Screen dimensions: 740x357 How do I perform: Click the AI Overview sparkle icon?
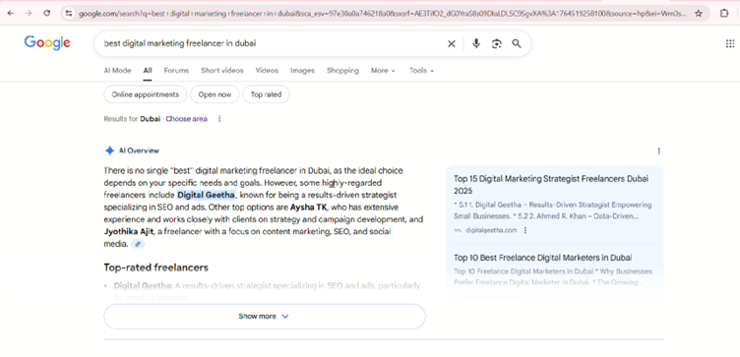tap(109, 150)
